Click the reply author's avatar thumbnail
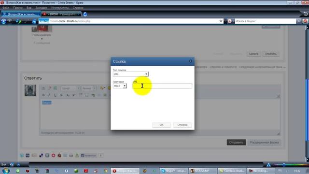Screen dimensions: 309x174 click(x=30, y=90)
